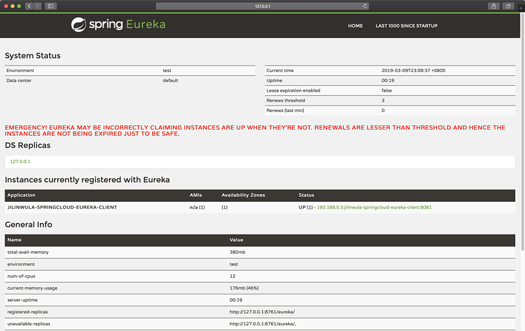525x331 pixels.
Task: Click the server-uptime row label
Action: (x=22, y=300)
